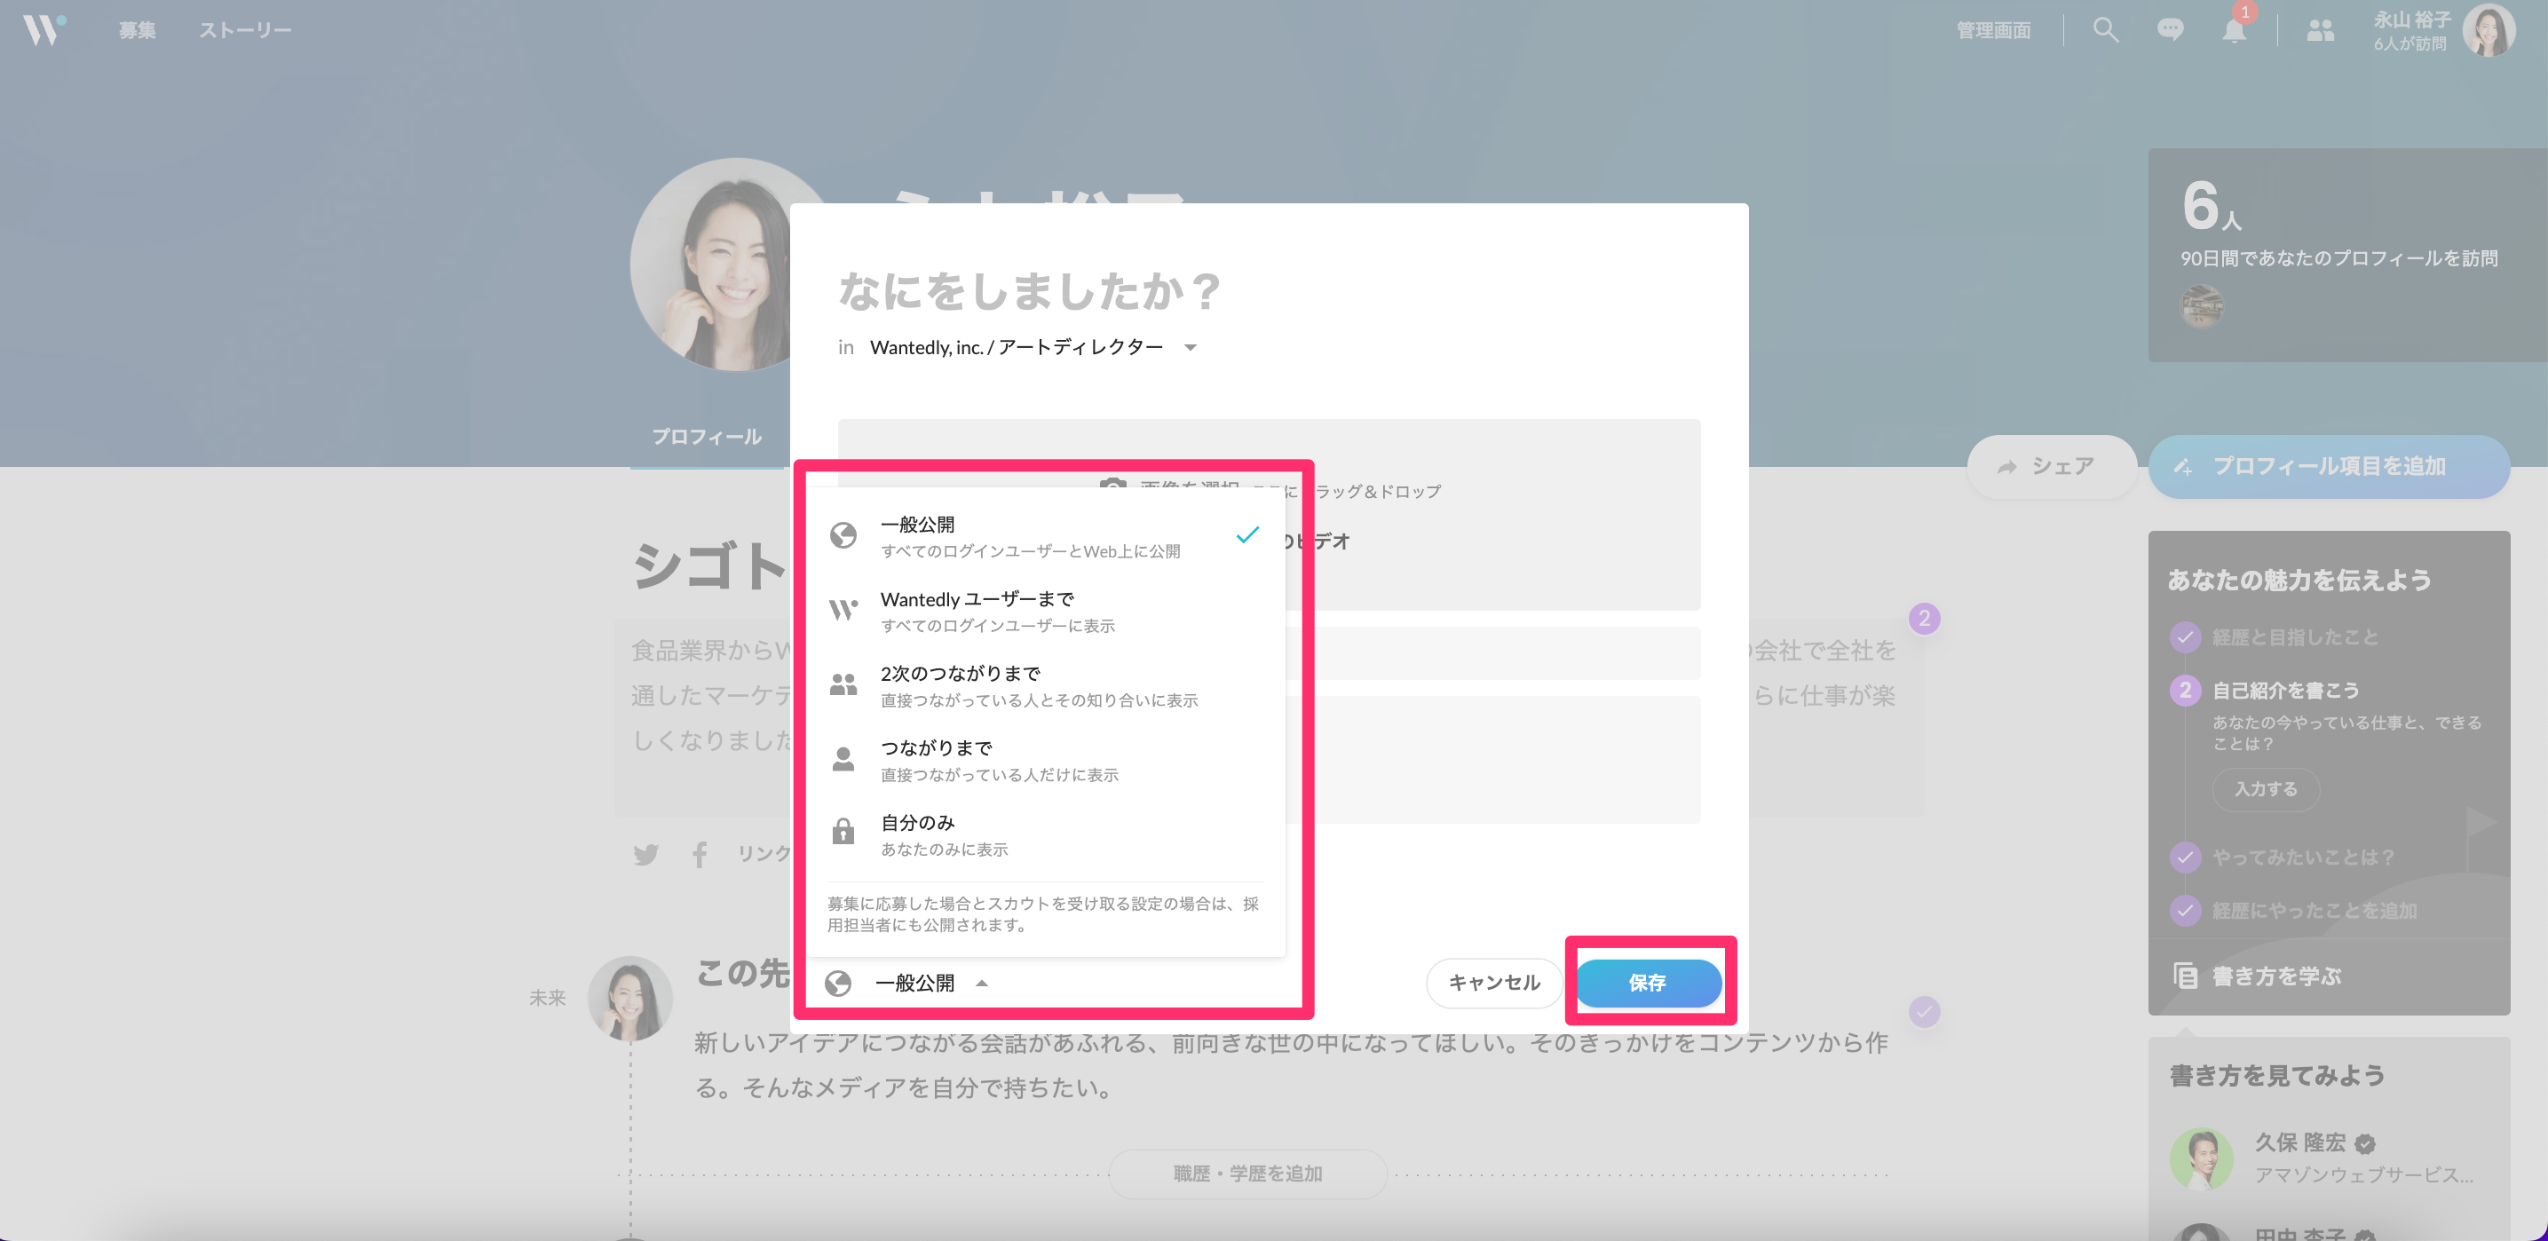This screenshot has width=2548, height=1241.
Task: Click the 自己紹介を書こう step item
Action: coord(2285,691)
